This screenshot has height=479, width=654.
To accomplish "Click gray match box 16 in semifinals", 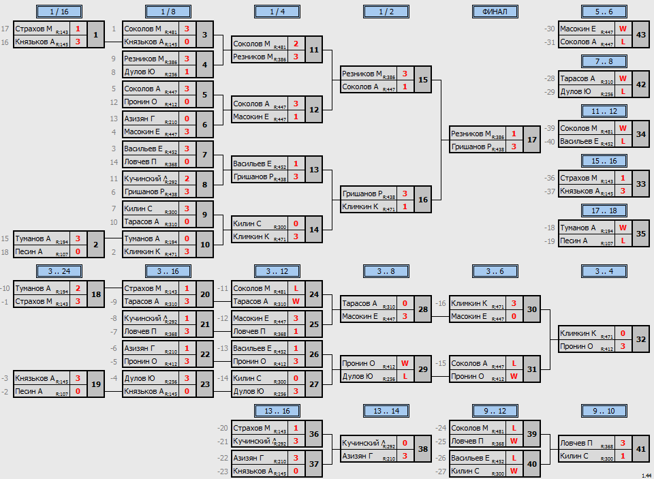I will pos(423,200).
